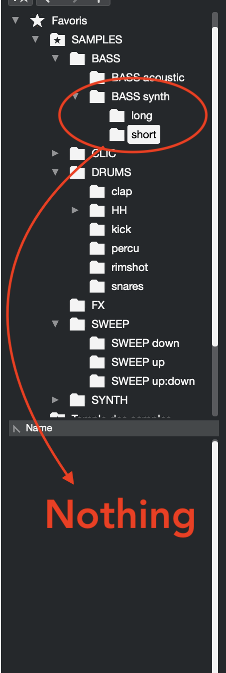
Task: Select the long folder icon
Action: [x=117, y=115]
